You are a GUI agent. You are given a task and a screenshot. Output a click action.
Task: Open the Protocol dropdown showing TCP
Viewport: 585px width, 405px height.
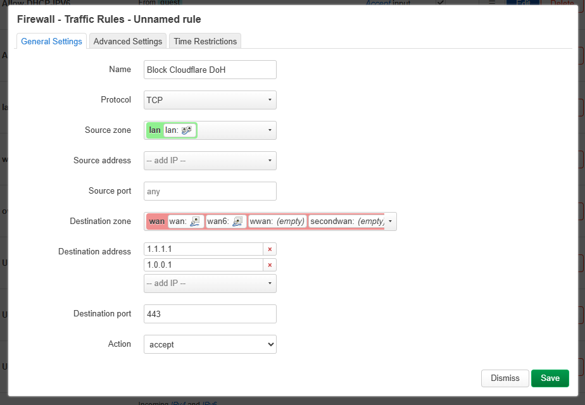[x=210, y=100]
